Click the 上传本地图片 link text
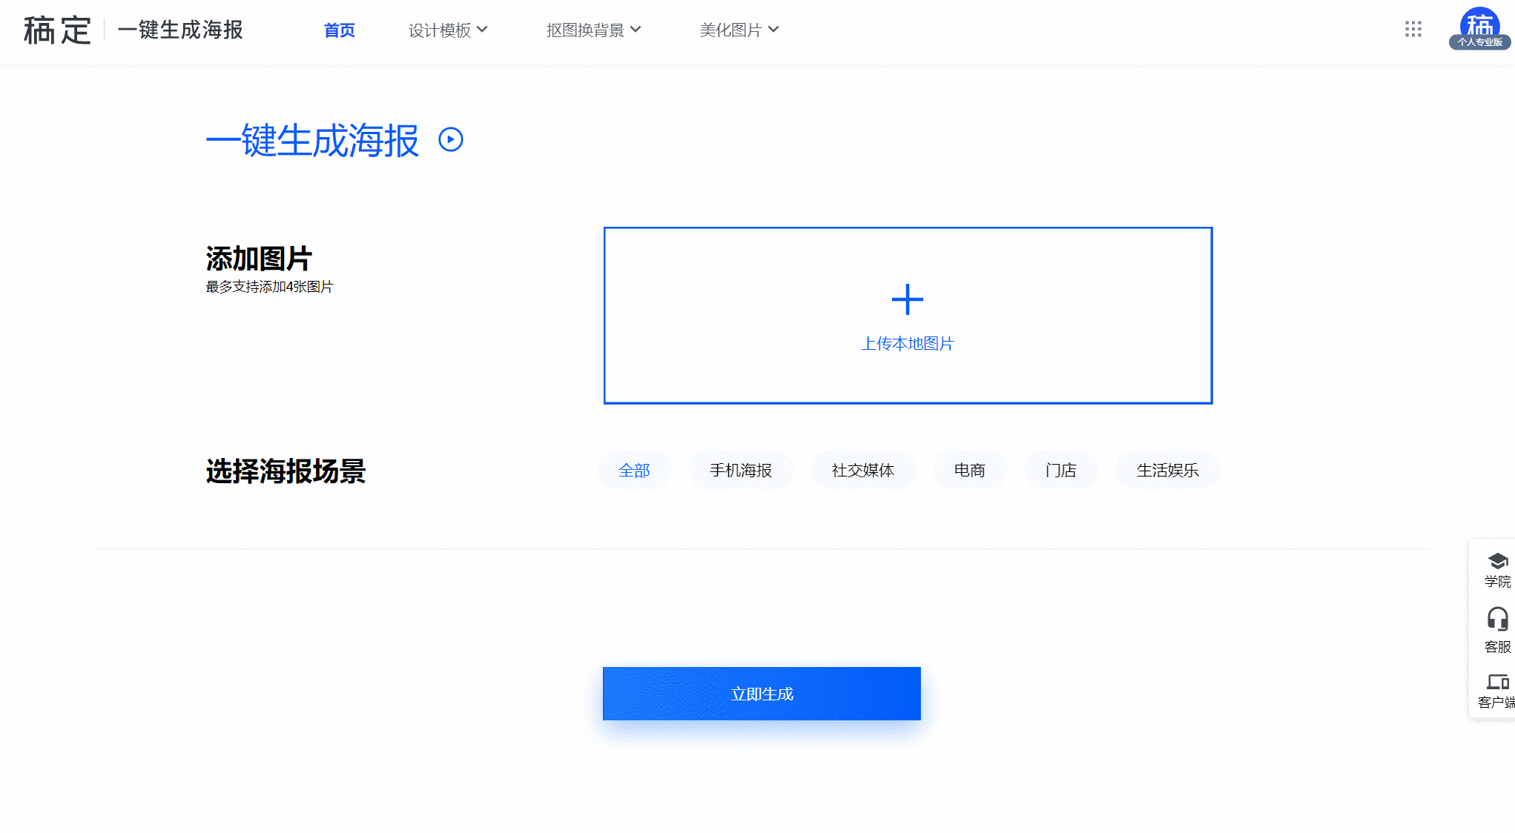The width and height of the screenshot is (1515, 833). [x=907, y=344]
